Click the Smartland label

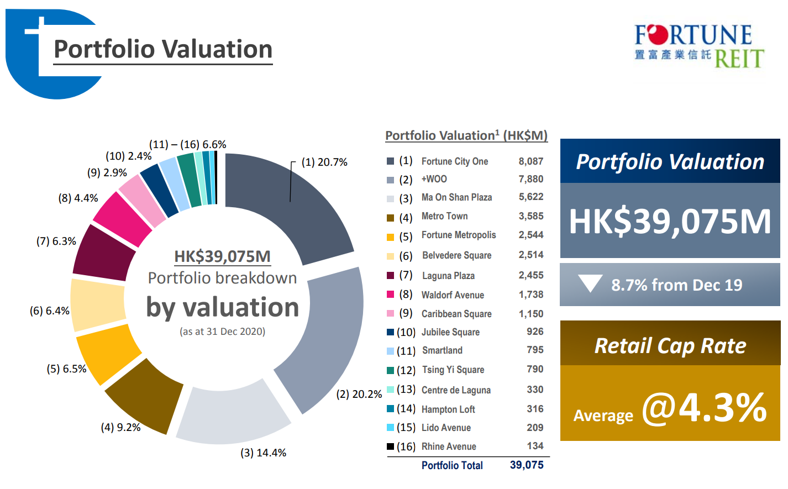[x=442, y=350]
